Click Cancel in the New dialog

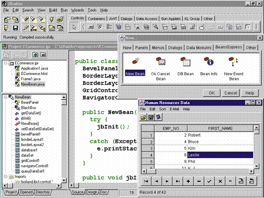pyautogui.click(x=231, y=93)
